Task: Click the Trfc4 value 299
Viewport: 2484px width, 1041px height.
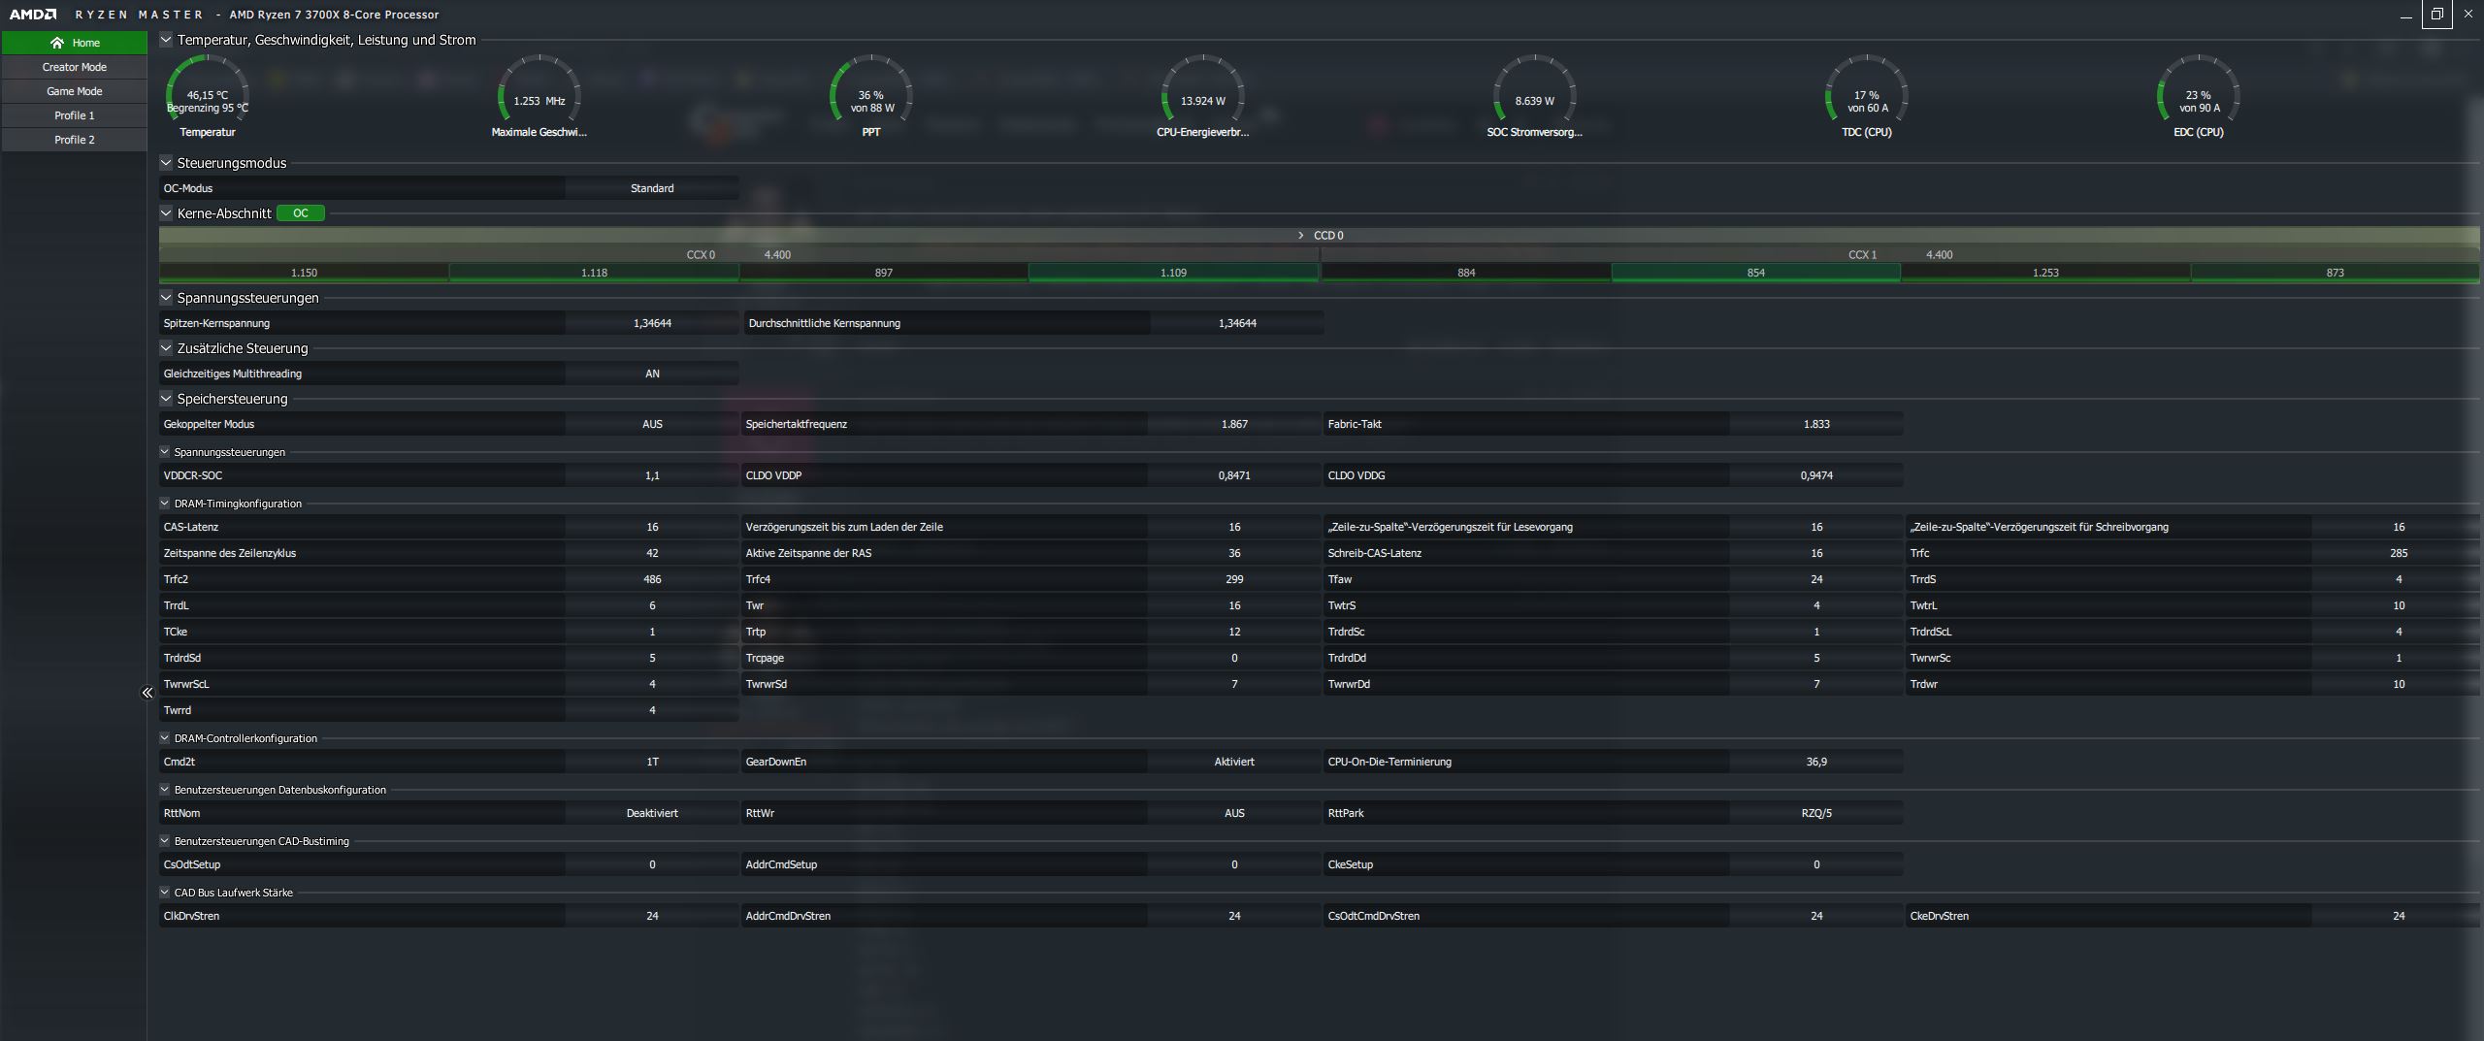Action: [1234, 579]
